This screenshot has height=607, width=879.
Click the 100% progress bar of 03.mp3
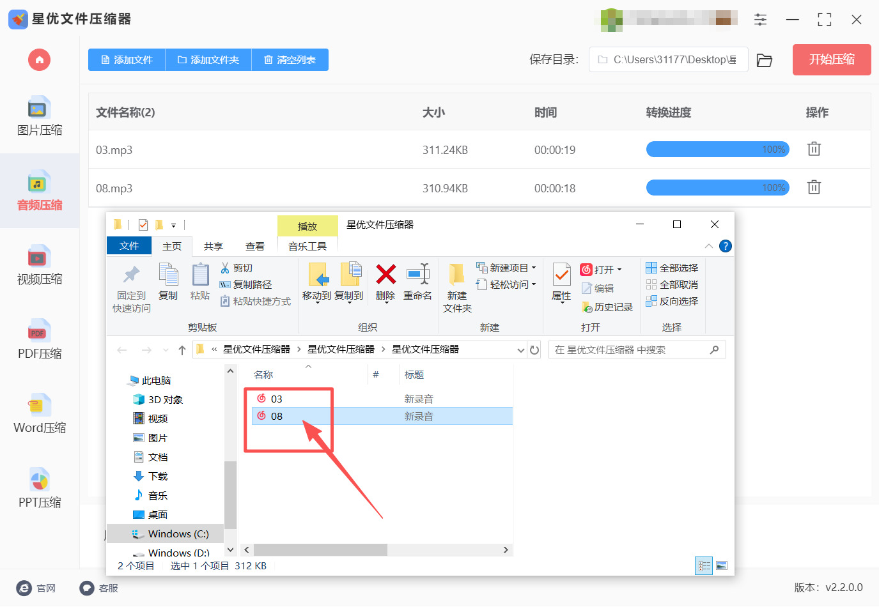click(718, 150)
